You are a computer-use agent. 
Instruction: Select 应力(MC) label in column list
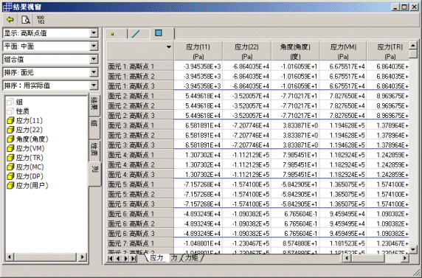[x=30, y=167]
